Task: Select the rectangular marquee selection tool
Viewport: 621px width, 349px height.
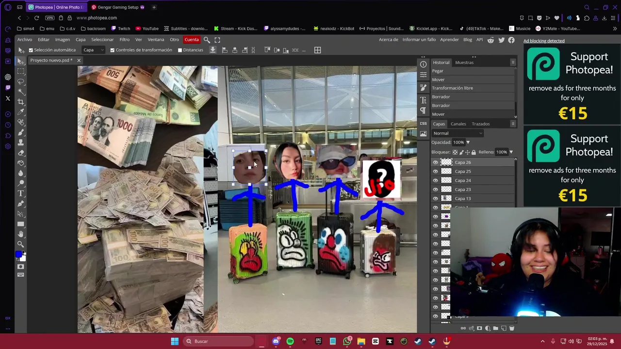Action: pyautogui.click(x=21, y=71)
